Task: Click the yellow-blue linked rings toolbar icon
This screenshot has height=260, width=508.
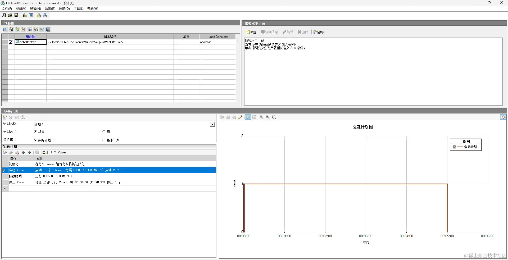Action: [x=39, y=15]
